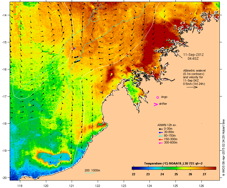Click the longitude label 124
Screen dimensions: 227x188
click(x=149, y=186)
